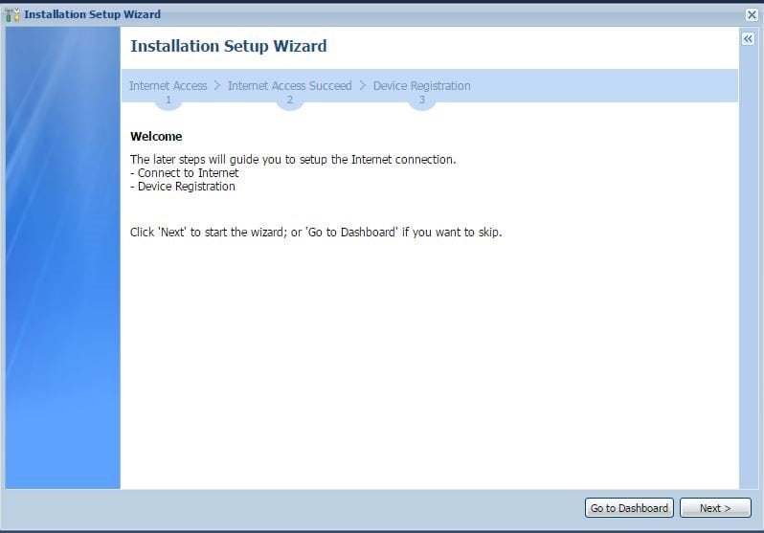Viewport: 764px width, 533px height.
Task: Click the Welcome heading text
Action: (156, 137)
